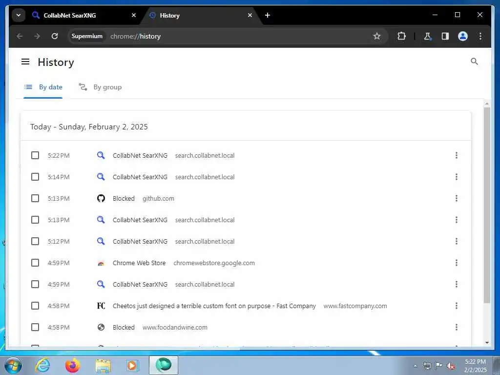Go forward with the forward arrow
Image resolution: width=500 pixels, height=375 pixels.
click(37, 36)
